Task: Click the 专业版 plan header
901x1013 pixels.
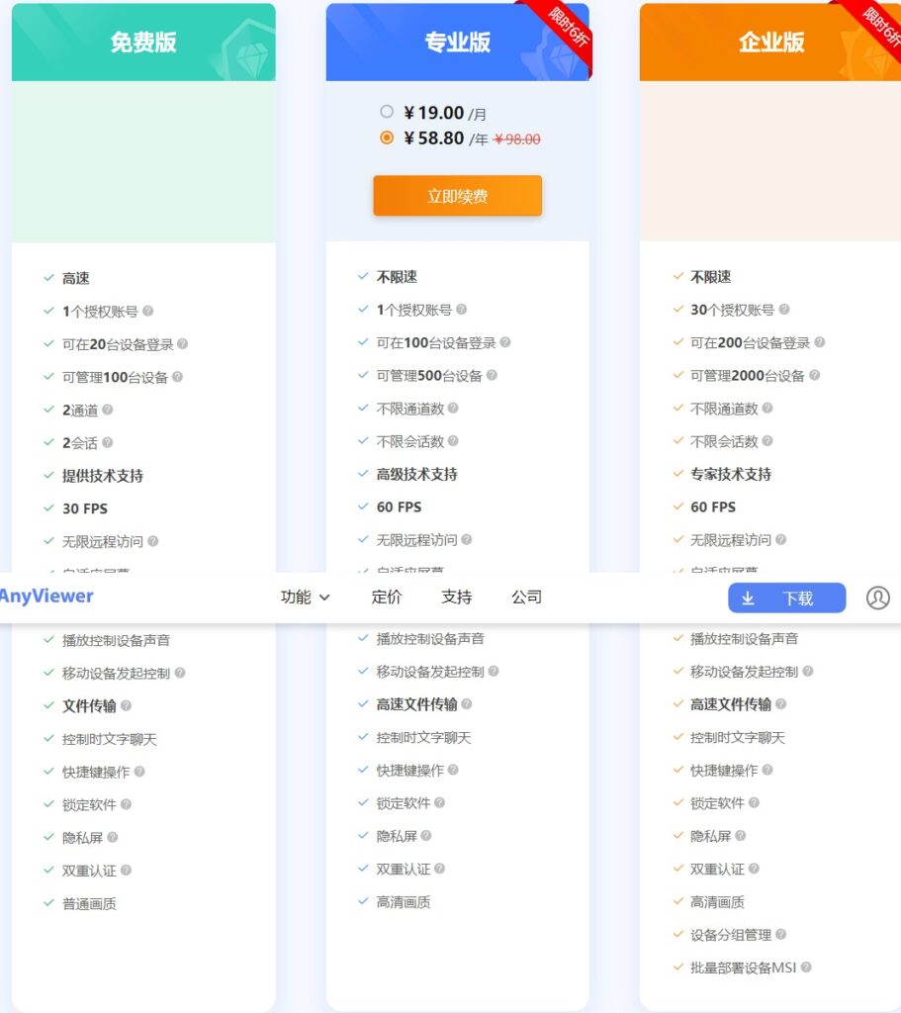Action: tap(457, 42)
